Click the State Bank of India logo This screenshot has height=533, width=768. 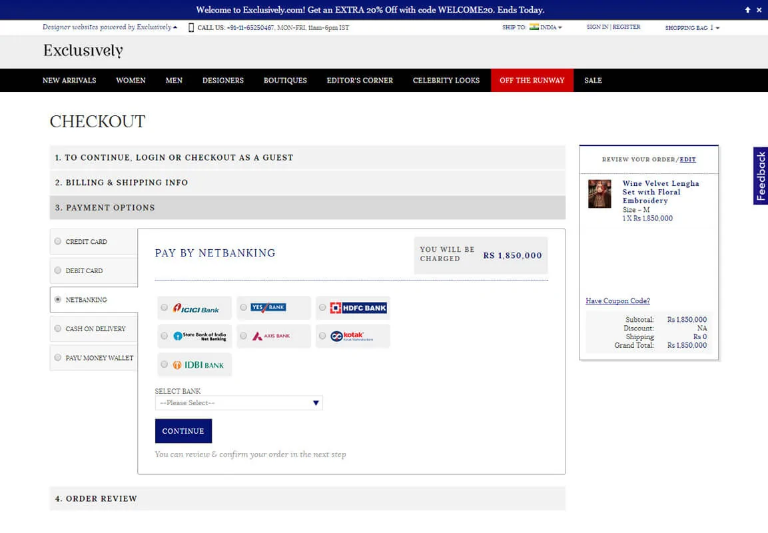pyautogui.click(x=200, y=336)
